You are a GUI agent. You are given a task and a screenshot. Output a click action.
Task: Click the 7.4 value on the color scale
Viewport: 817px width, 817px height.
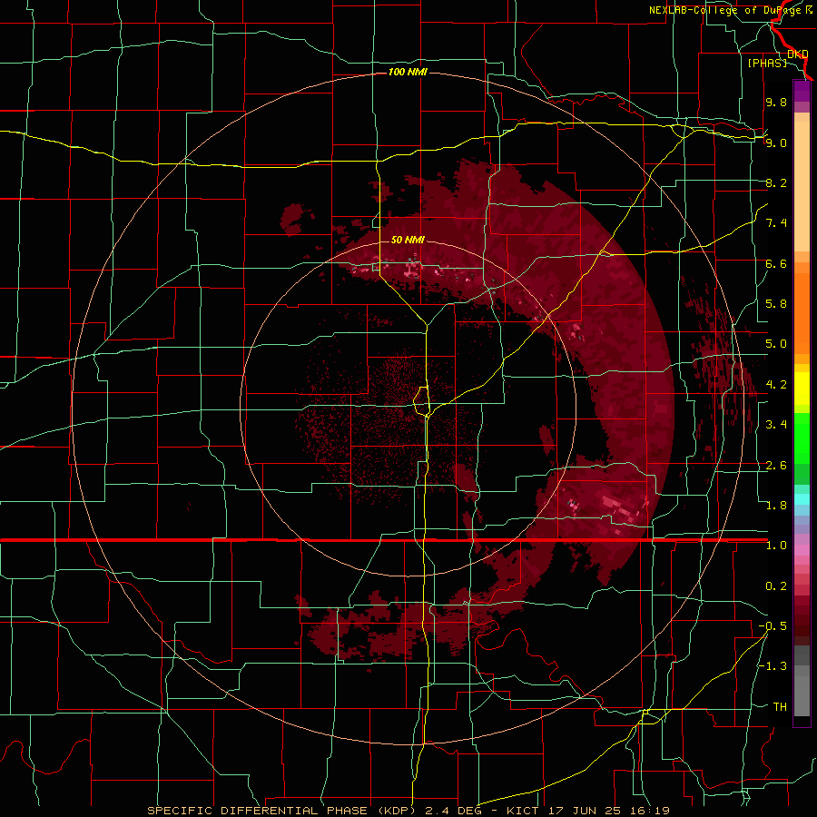tap(776, 223)
